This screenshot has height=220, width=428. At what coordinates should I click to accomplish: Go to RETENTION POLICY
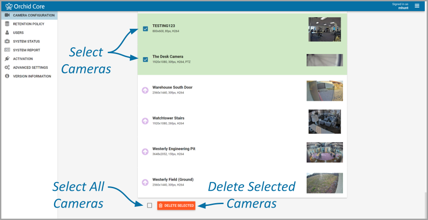30,24
